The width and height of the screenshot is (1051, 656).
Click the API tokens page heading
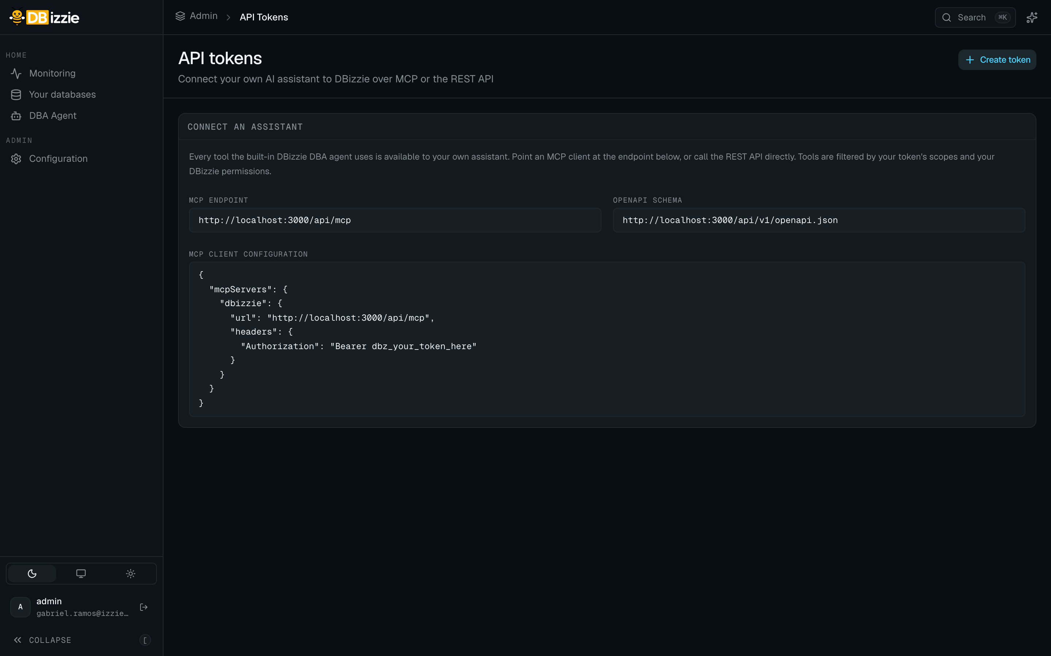(220, 58)
